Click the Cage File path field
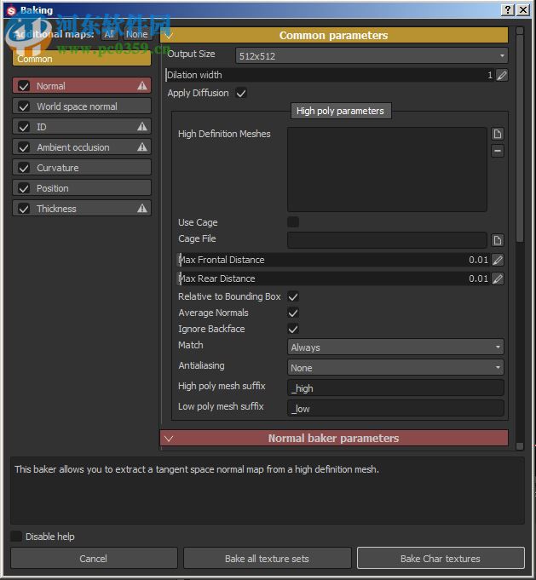 point(387,240)
